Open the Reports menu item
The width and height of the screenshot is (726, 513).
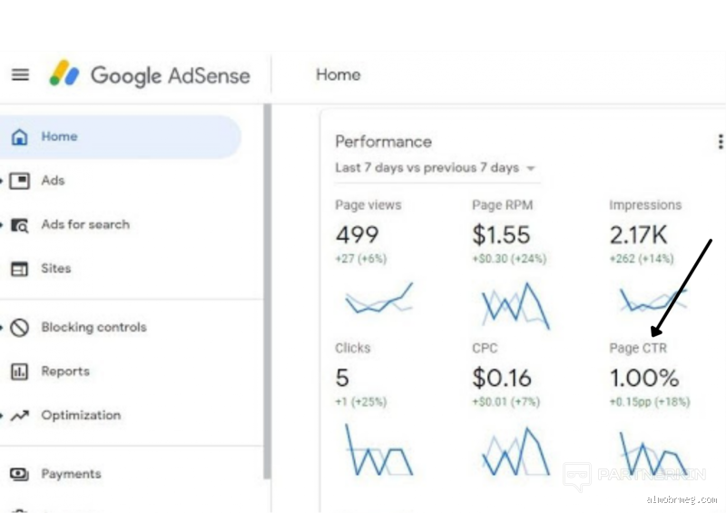[x=65, y=371]
